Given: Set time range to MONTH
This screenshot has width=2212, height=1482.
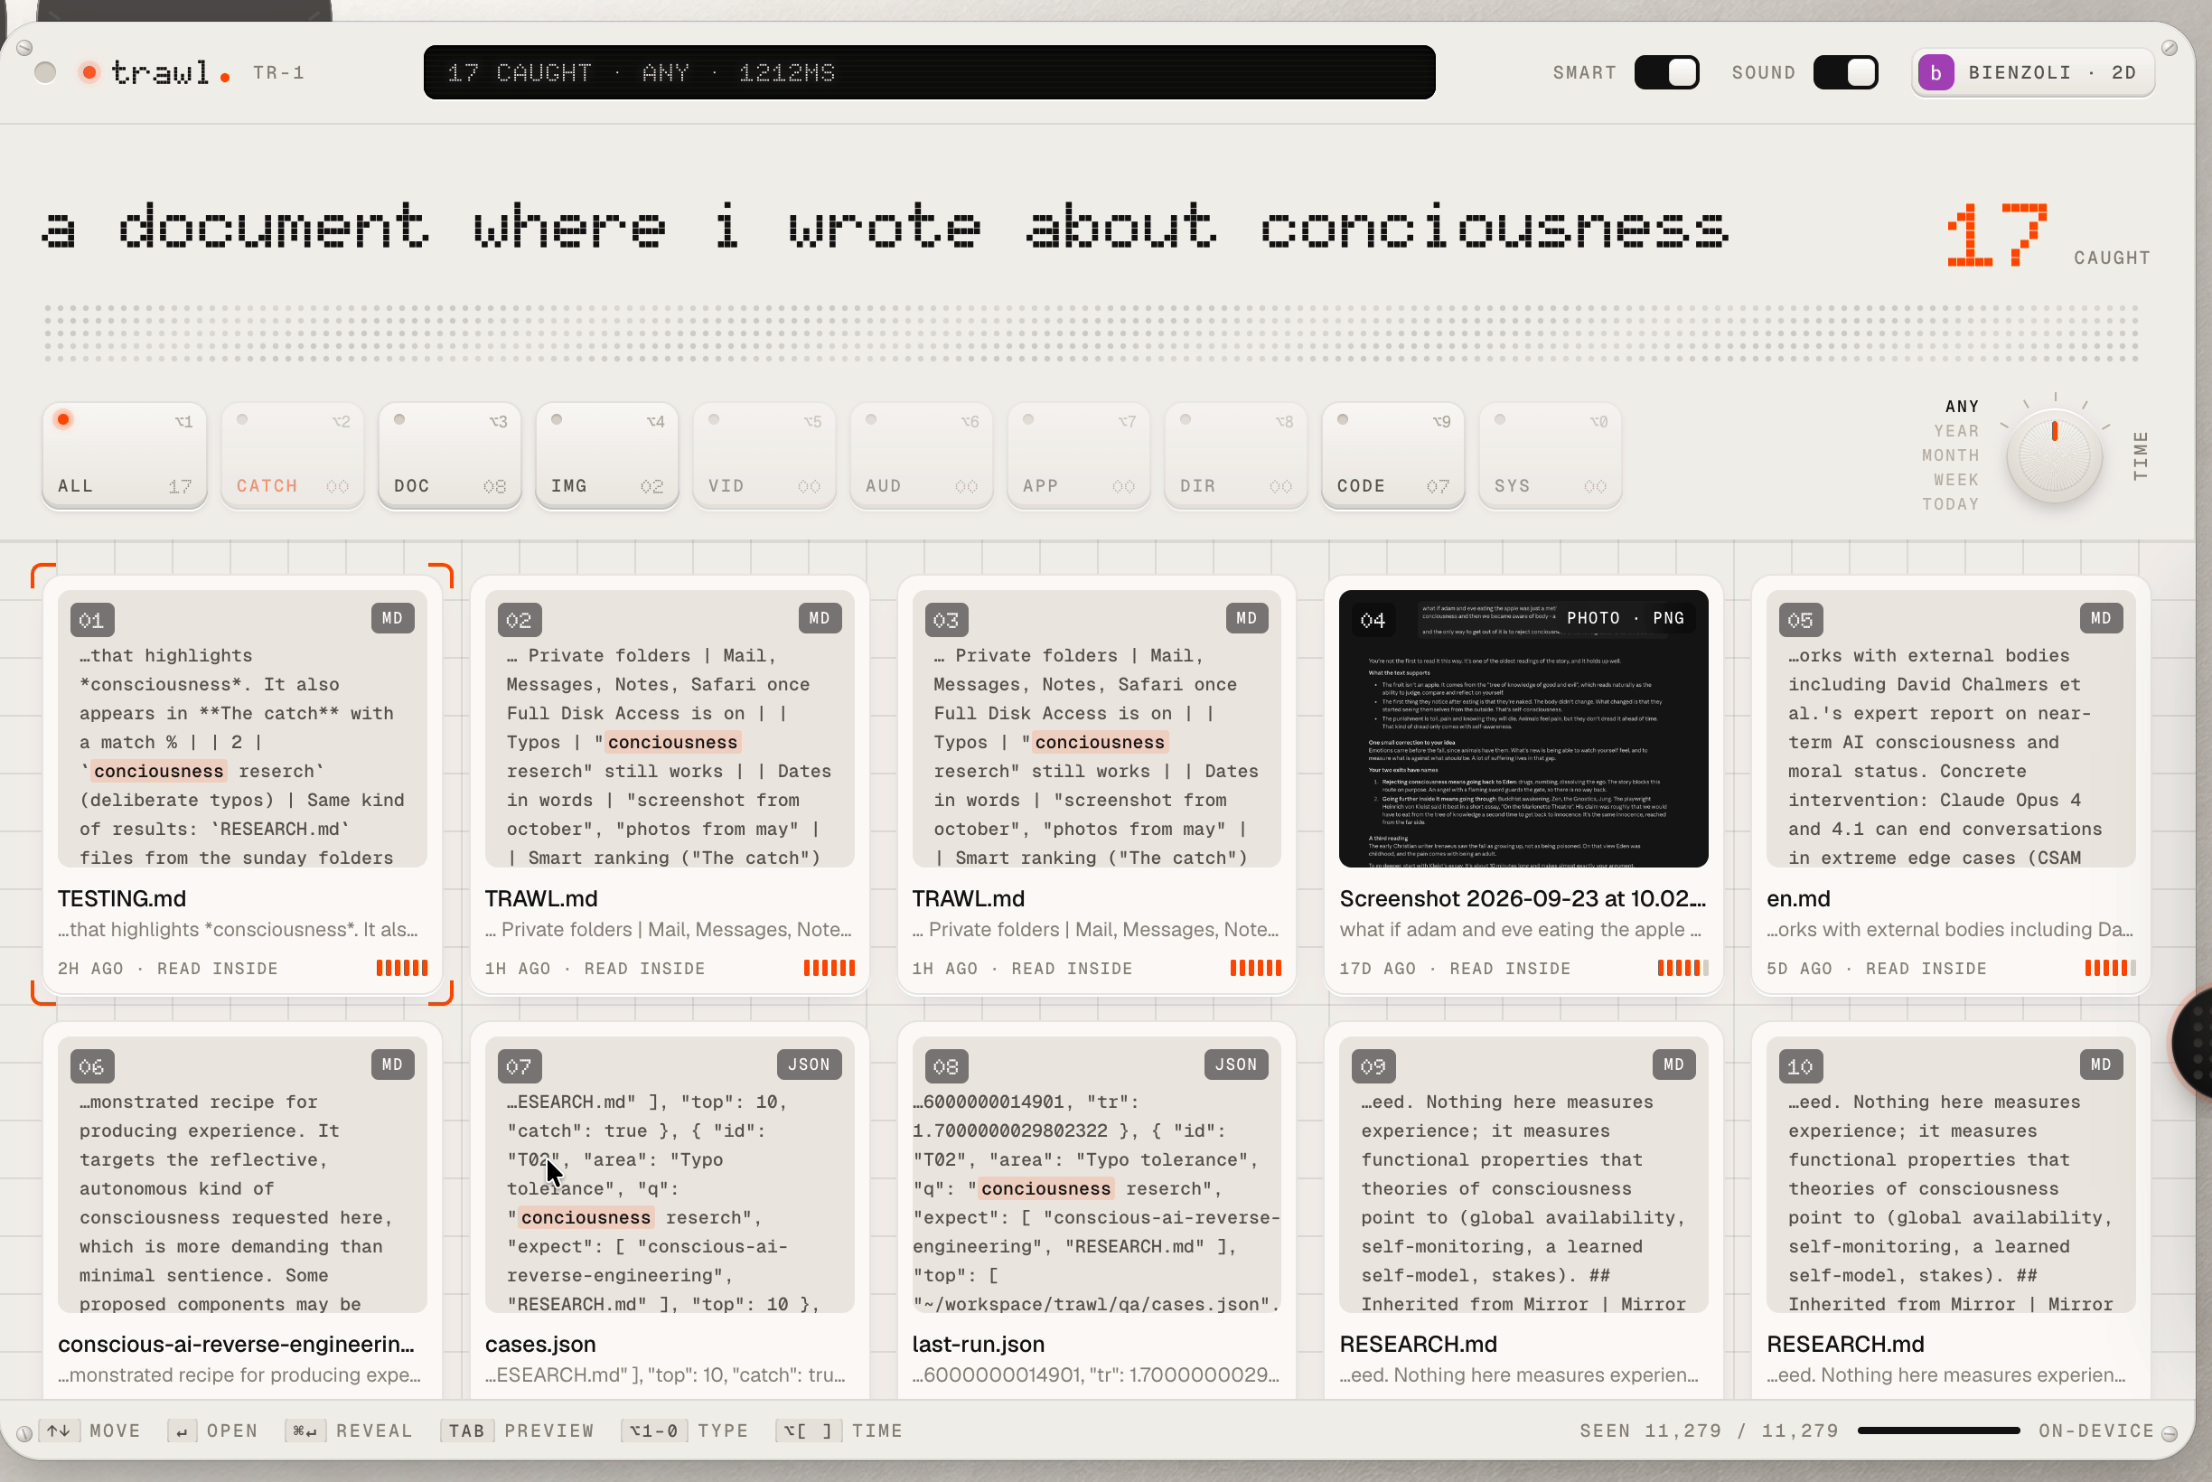Looking at the screenshot, I should pos(1950,455).
